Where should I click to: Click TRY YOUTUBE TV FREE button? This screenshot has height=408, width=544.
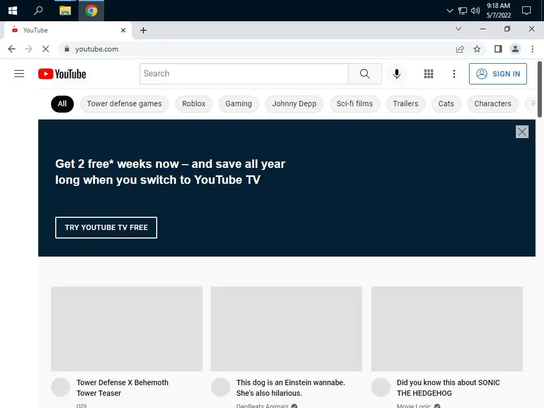[106, 227]
